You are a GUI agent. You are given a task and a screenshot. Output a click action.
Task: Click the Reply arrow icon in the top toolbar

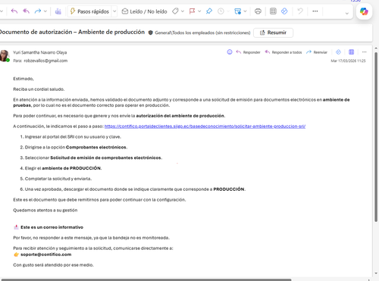pos(14,11)
